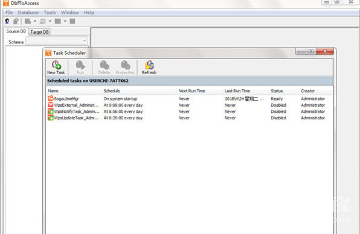Screen dimensions: 360x234
Task: Open the Tools menu
Action: click(x=50, y=13)
